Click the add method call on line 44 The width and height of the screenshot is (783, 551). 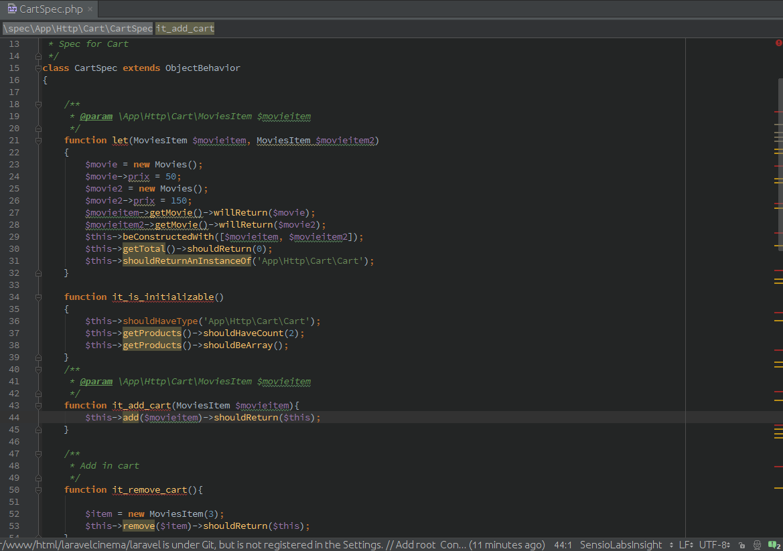[x=131, y=417]
